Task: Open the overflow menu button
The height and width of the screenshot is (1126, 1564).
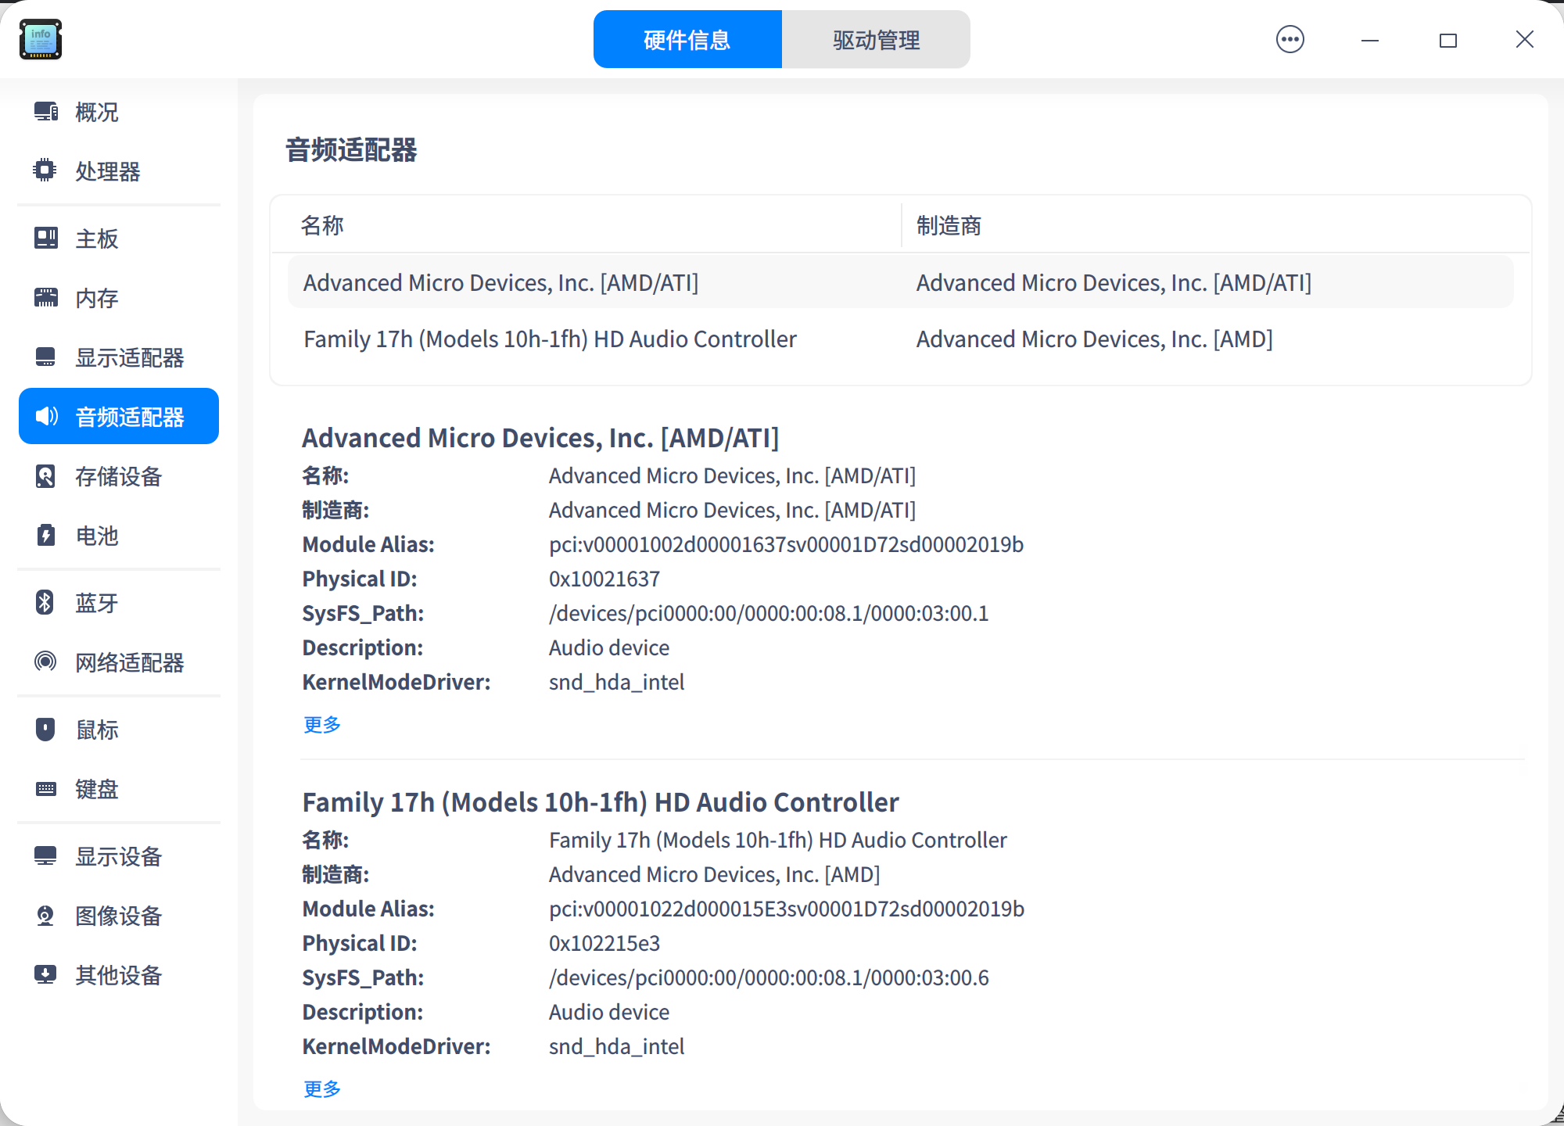Action: pos(1290,38)
